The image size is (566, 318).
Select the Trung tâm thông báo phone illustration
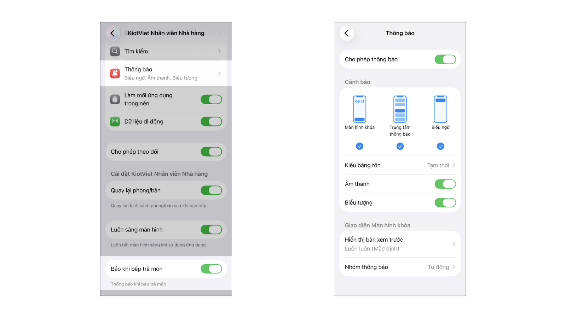pos(400,109)
